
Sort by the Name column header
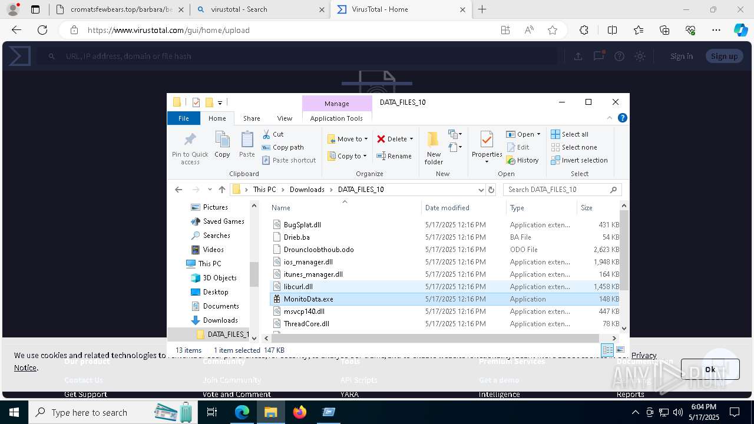[x=345, y=207]
